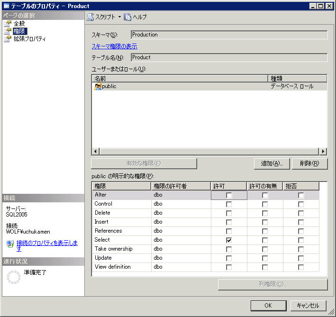336x317 pixels.
Task: Check 許可 for Update
Action: tap(229, 258)
